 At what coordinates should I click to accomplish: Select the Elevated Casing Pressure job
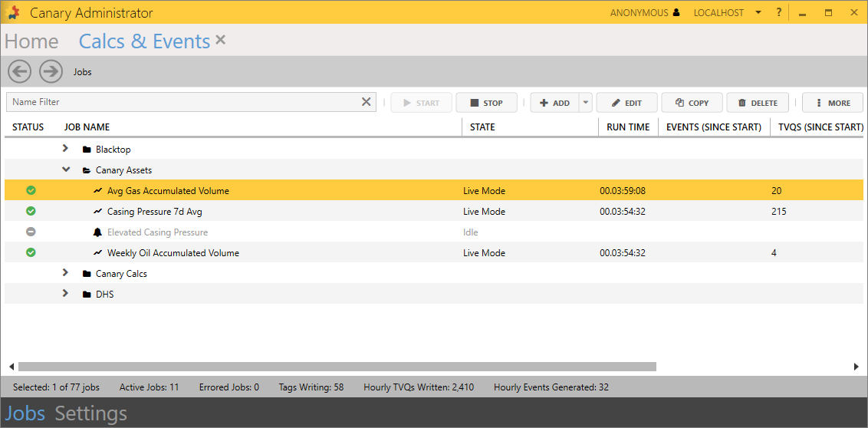point(434,232)
